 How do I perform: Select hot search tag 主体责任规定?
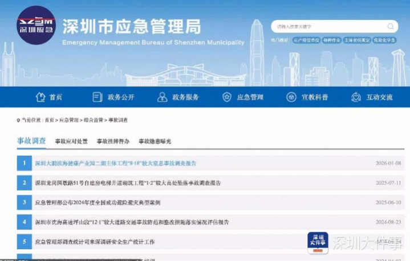(x=356, y=40)
